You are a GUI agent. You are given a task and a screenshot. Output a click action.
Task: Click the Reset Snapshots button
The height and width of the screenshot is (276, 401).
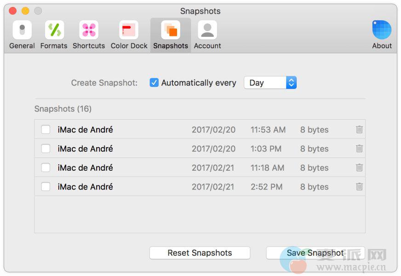(200, 253)
